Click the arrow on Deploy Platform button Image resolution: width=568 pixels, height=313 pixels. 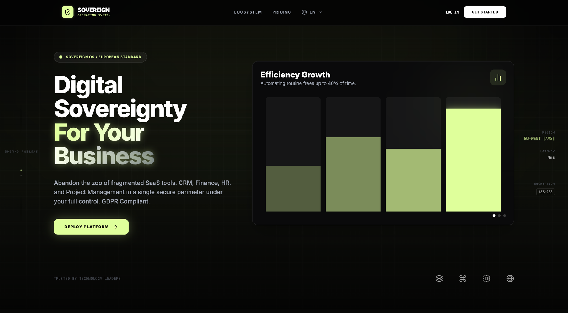coord(115,227)
